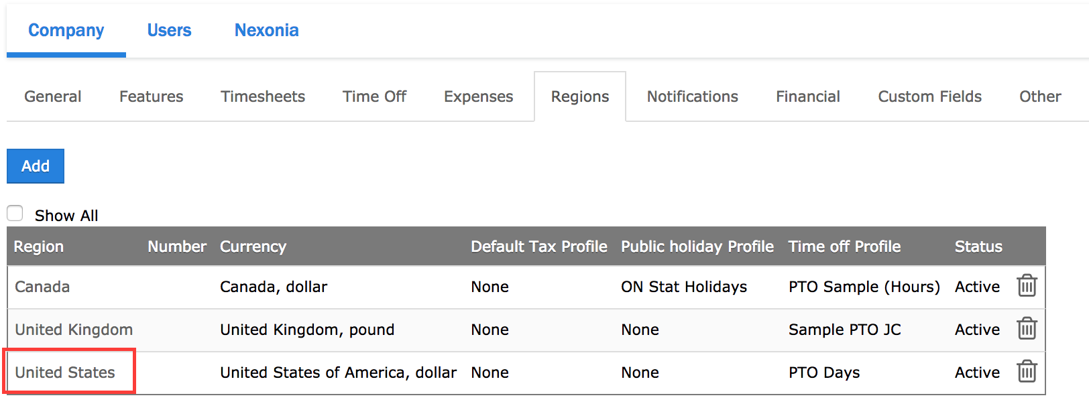Open the Notifications tab

click(692, 96)
